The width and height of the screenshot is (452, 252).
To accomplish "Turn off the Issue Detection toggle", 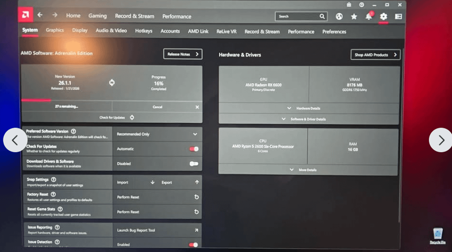I will tap(193, 245).
